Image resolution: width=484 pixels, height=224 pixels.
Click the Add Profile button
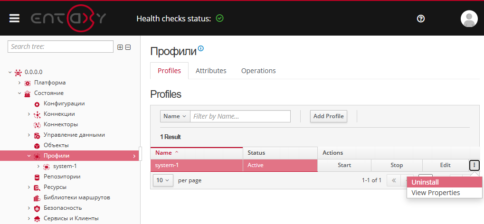[328, 116]
